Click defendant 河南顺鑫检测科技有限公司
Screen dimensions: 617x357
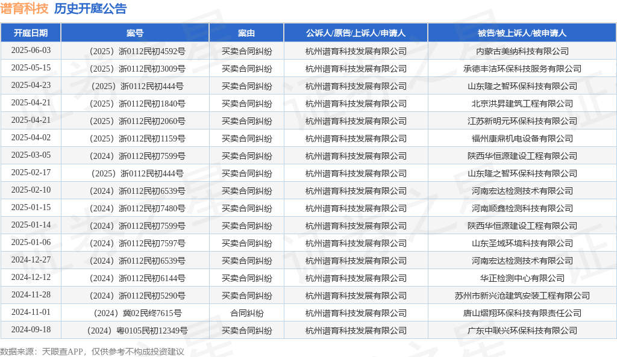coord(522,208)
